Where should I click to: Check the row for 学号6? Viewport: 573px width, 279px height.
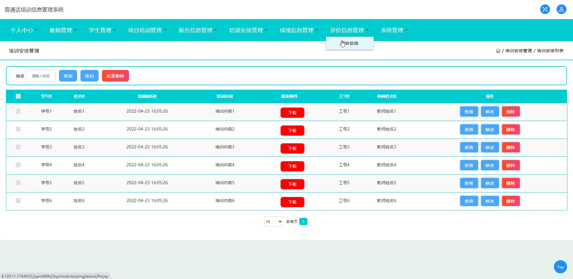pos(18,201)
